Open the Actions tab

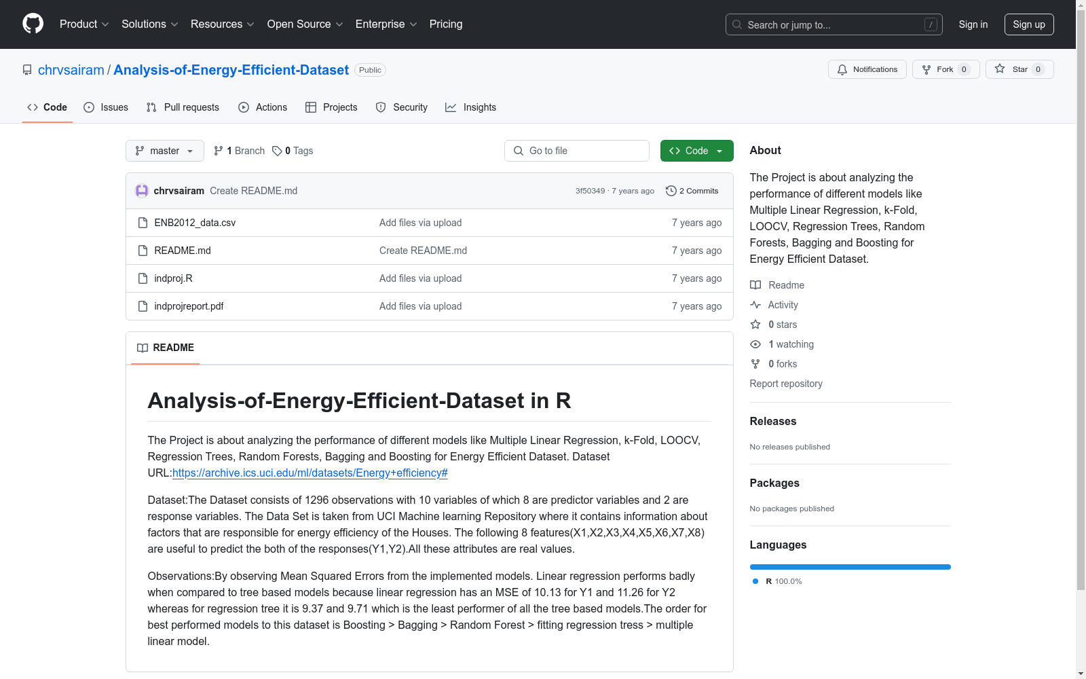[x=263, y=107]
